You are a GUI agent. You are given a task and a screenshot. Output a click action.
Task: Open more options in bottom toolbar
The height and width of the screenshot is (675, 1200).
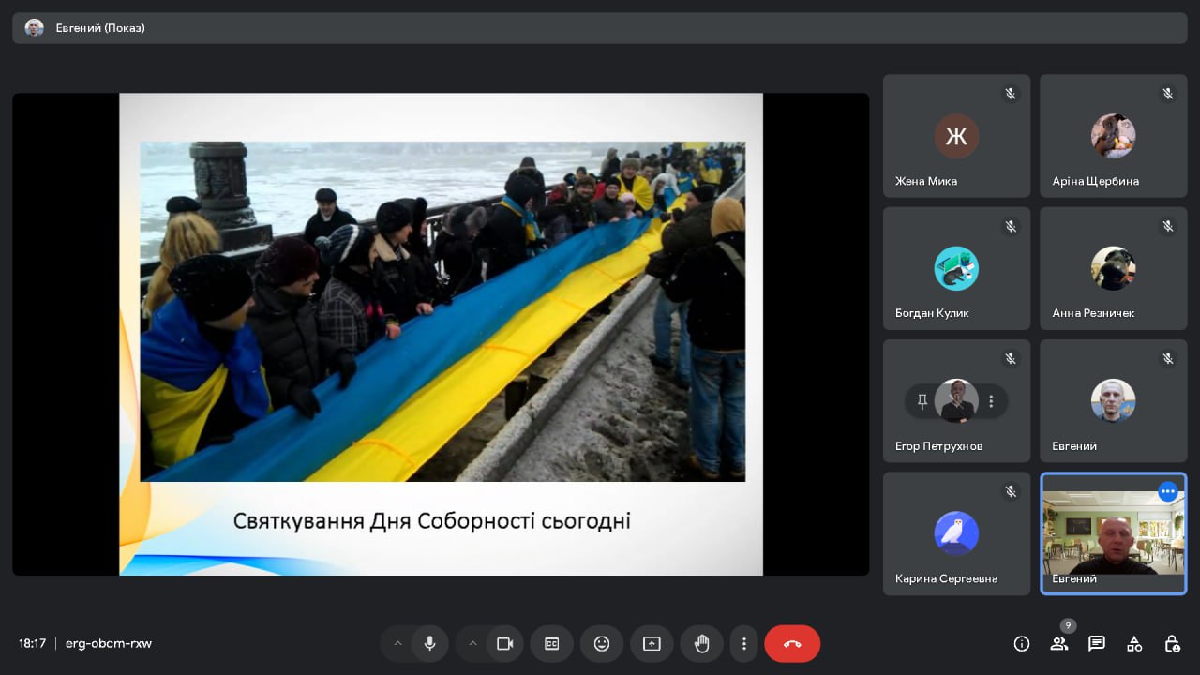coord(743,643)
